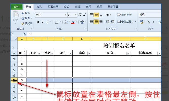Screen dimensions: 169x101
Task: Click the phonetic guide (文) icon
Action: (82, 22)
